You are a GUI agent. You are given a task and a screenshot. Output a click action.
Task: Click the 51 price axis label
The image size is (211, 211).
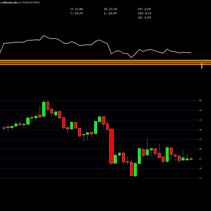[200, 100]
